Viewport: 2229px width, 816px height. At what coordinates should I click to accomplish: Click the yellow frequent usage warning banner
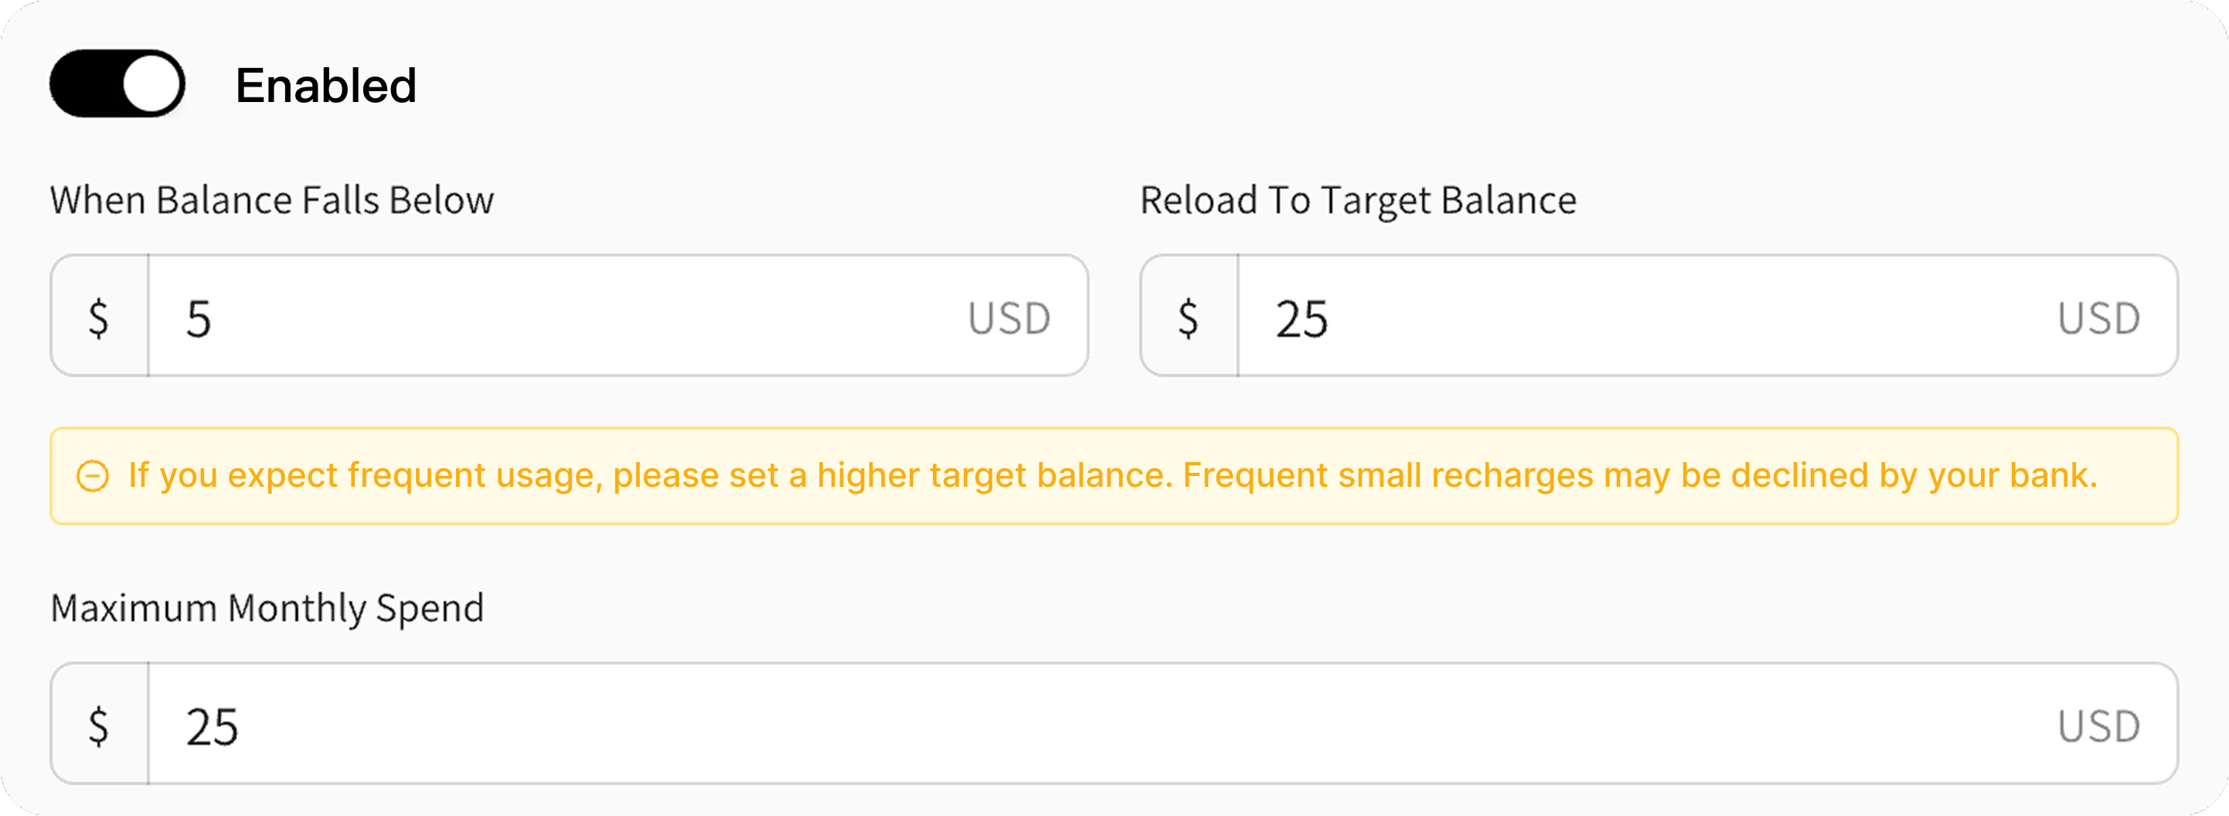(1114, 476)
